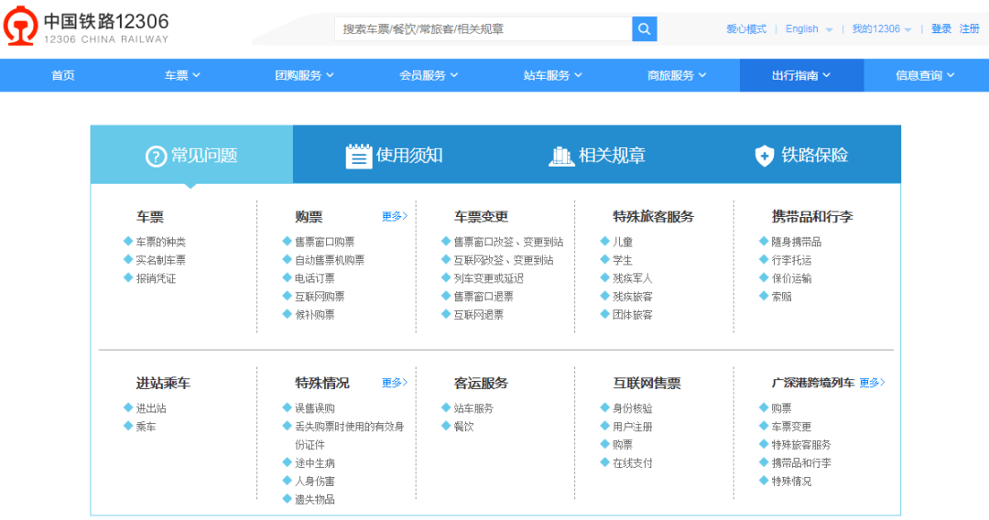Click the 注册 link

[970, 29]
